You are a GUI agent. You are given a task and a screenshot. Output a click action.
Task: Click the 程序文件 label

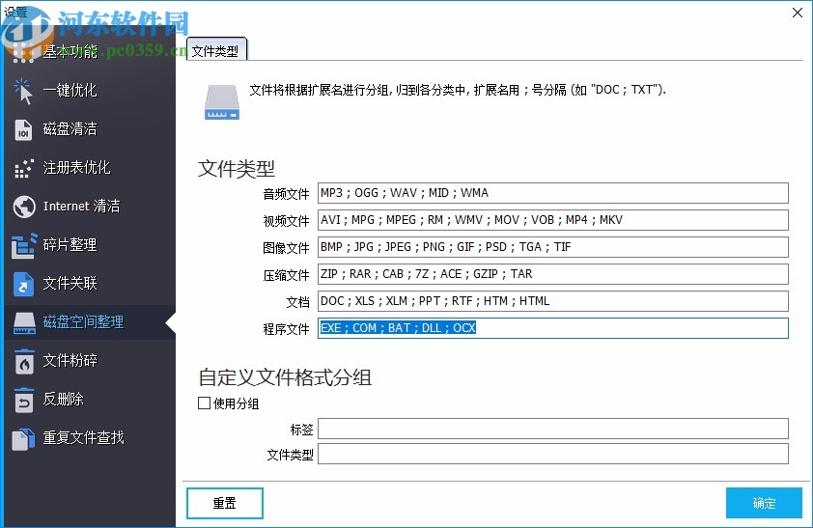point(286,329)
